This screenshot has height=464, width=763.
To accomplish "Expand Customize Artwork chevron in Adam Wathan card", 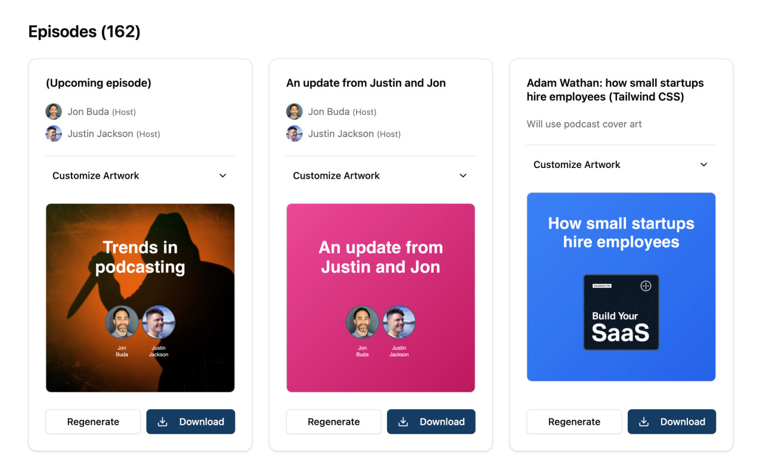I will click(x=703, y=164).
